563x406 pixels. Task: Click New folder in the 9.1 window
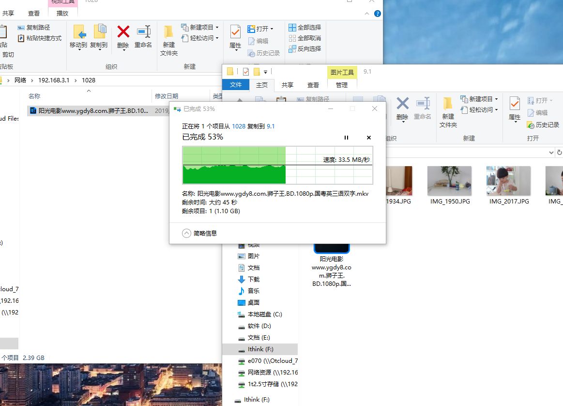coord(448,112)
